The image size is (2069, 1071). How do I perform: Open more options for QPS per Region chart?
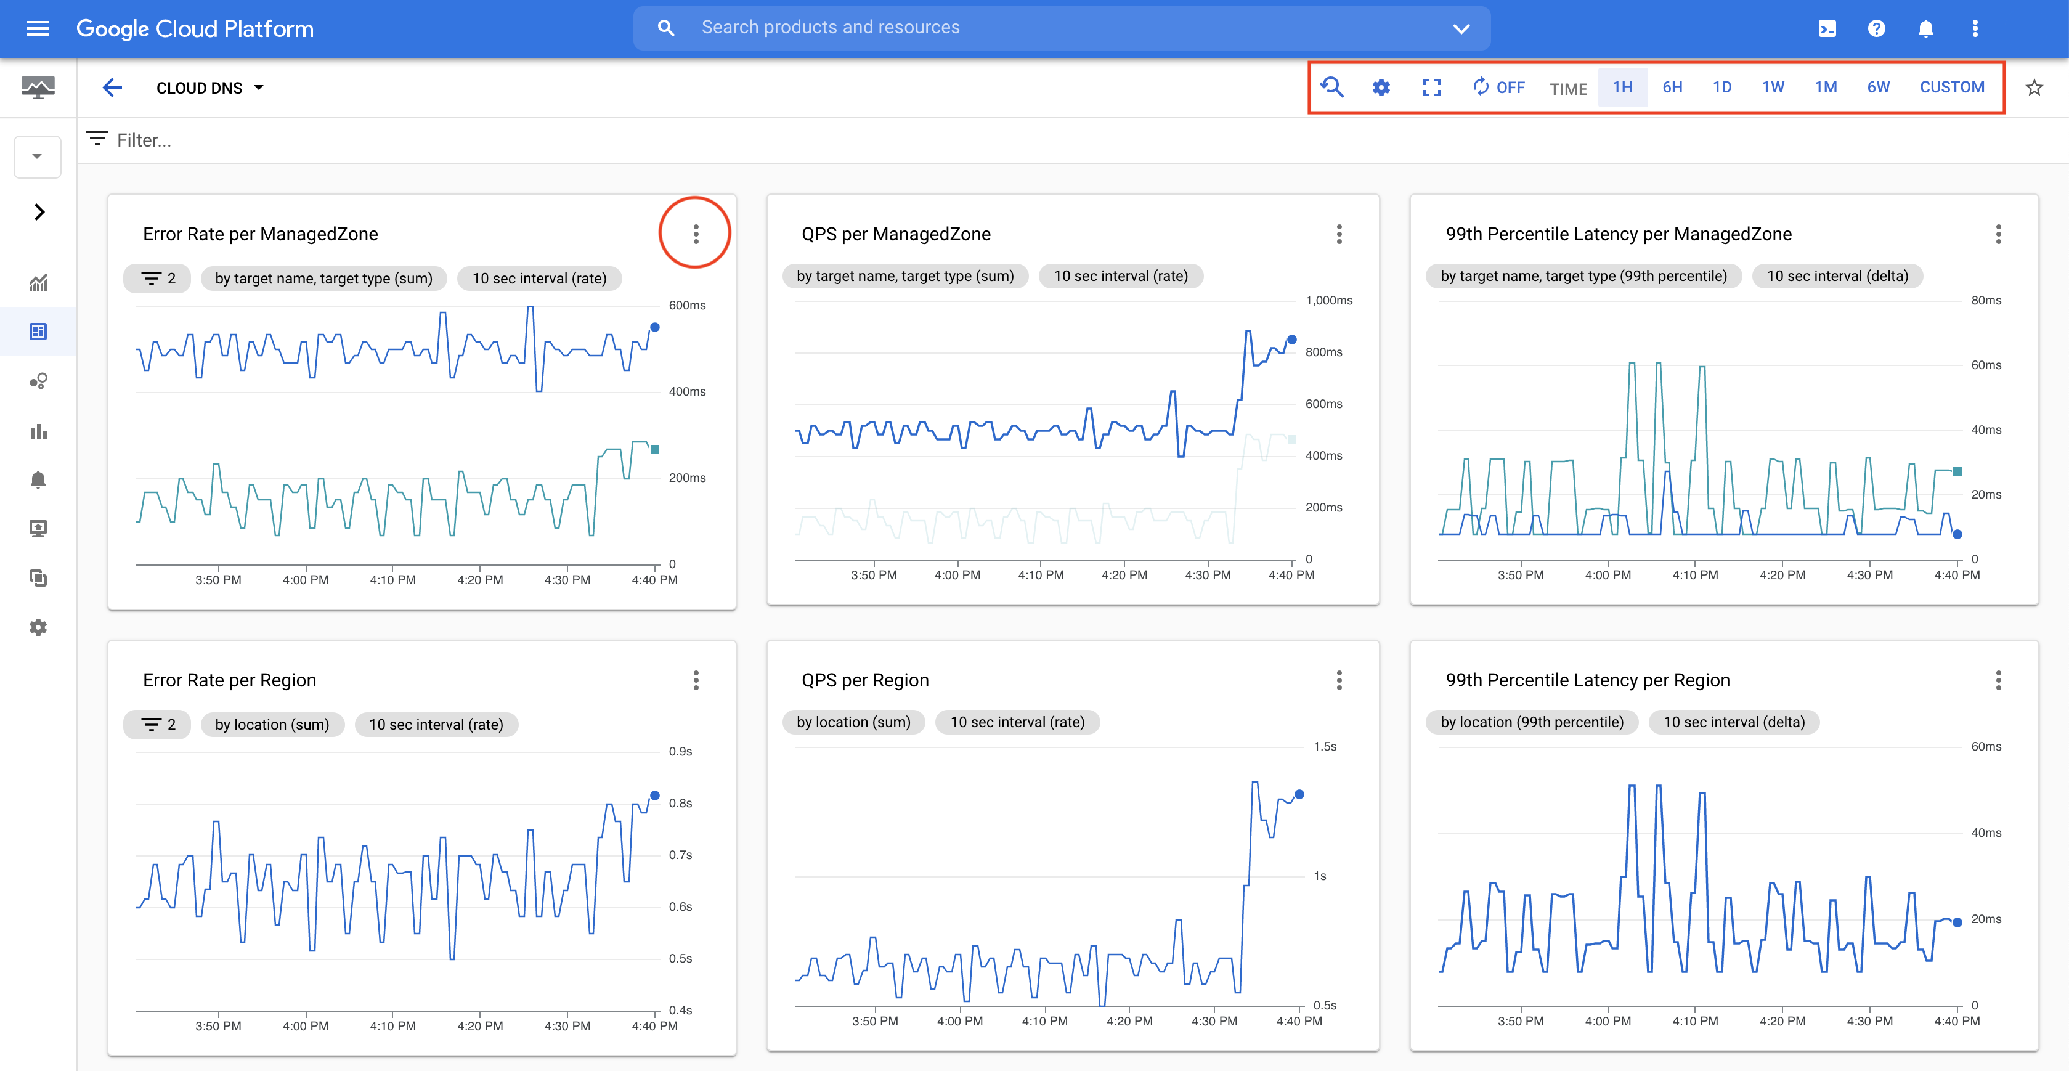pos(1339,680)
